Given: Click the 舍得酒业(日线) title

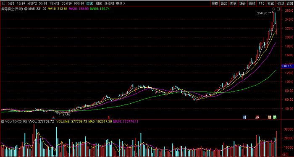Looking at the screenshot, I should coord(13,9).
